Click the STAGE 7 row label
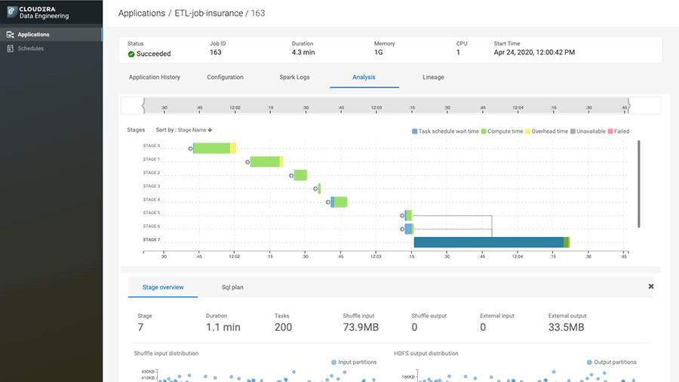The width and height of the screenshot is (679, 382). point(152,239)
